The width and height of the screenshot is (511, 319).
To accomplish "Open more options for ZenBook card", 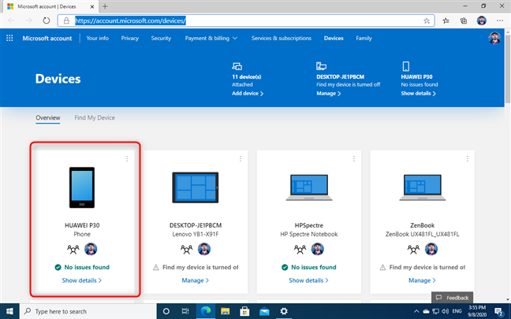I will (x=468, y=158).
